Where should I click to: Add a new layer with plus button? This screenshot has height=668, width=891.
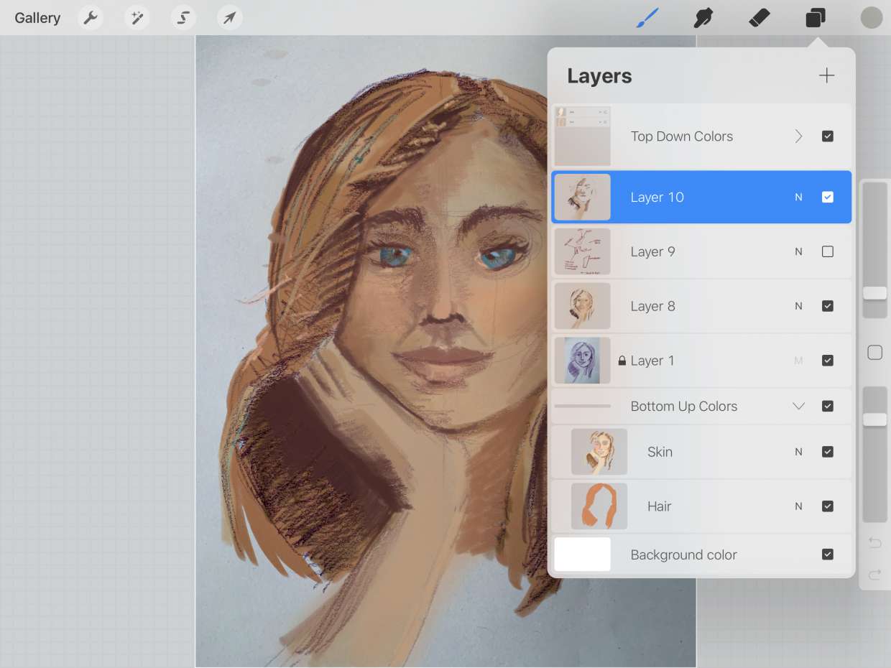click(x=826, y=75)
